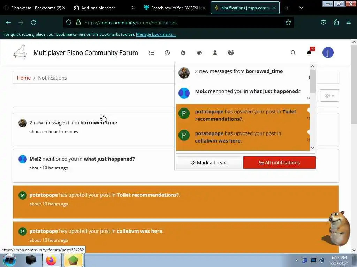Open the tags icon
Viewport: 357px width, 267px height.
click(x=199, y=53)
